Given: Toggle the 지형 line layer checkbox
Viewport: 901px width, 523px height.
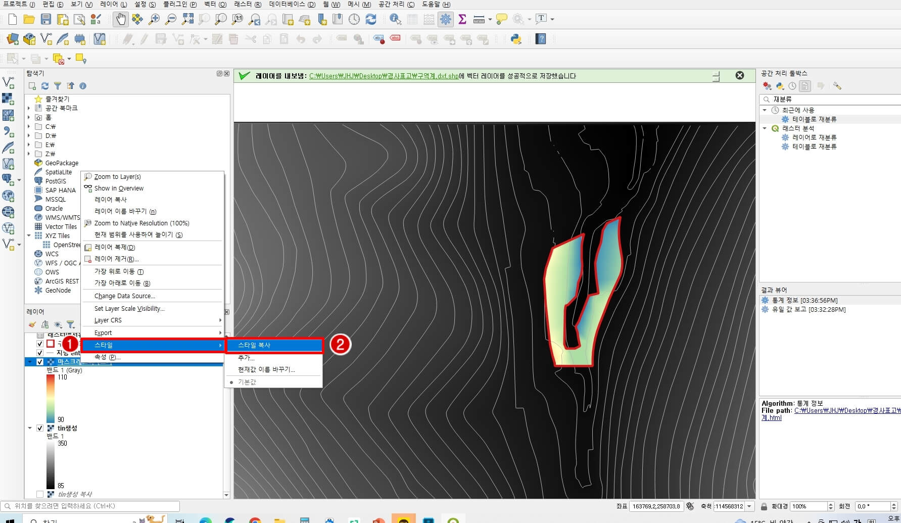Looking at the screenshot, I should coord(40,353).
